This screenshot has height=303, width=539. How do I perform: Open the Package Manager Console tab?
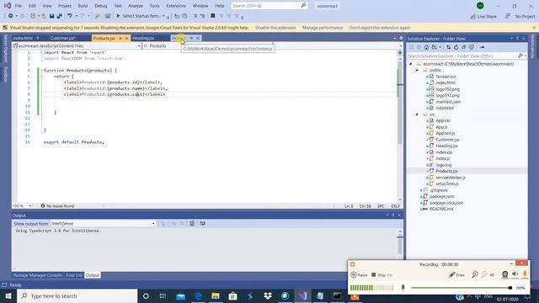coord(37,275)
